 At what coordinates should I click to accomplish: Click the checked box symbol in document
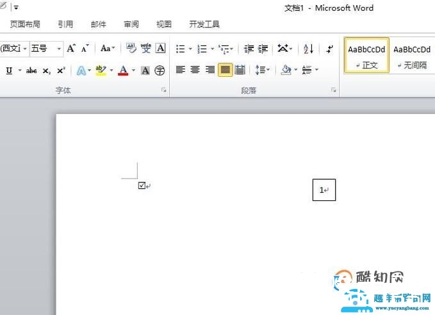pyautogui.click(x=142, y=185)
